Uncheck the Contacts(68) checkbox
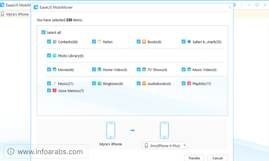 tap(49, 42)
